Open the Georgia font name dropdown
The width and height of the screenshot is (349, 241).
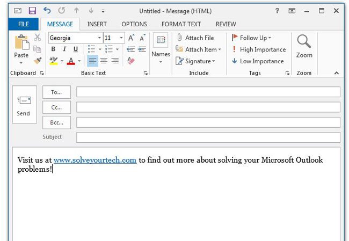99,38
